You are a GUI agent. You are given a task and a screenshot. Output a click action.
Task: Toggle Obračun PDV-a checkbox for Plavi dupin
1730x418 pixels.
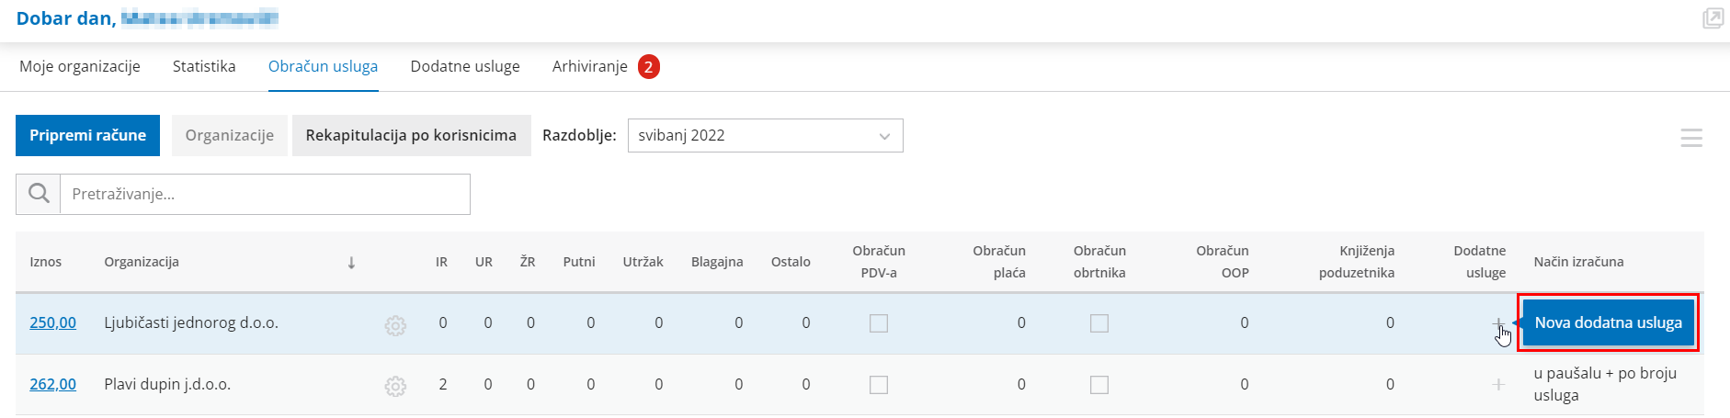click(879, 385)
